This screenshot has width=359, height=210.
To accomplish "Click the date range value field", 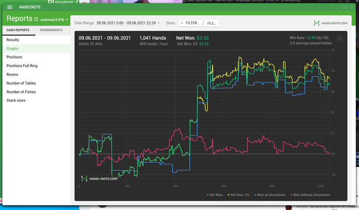I will [126, 23].
